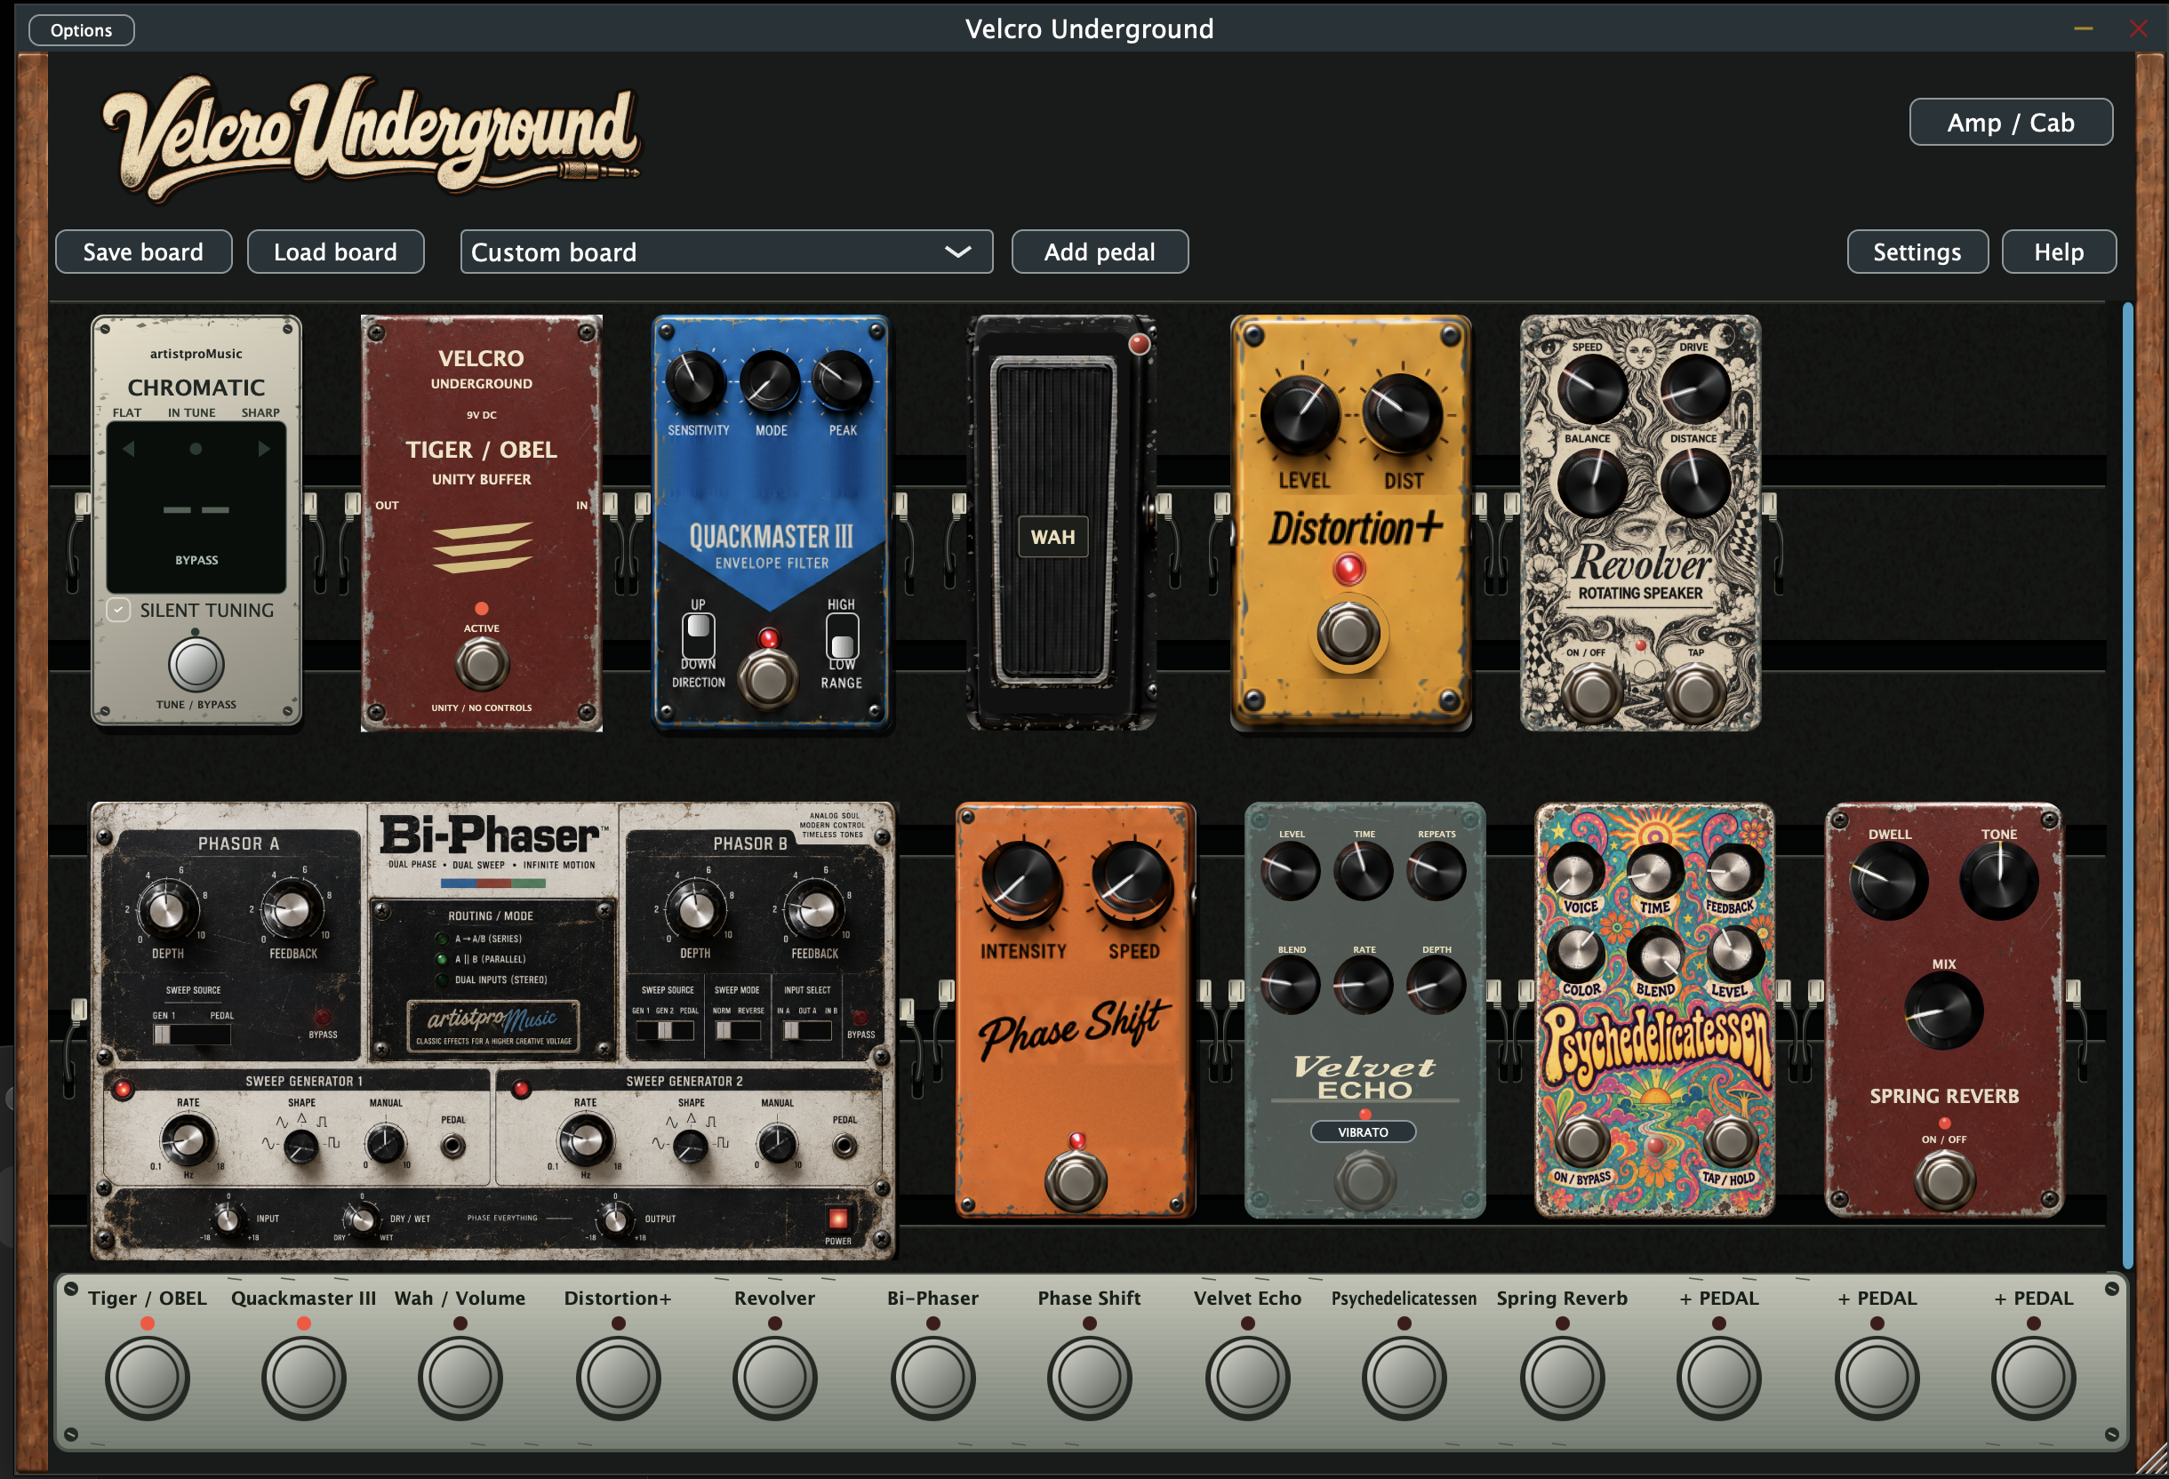Click the Velvet Echo REPEATS knob
This screenshot has height=1479, width=2169.
pos(1436,871)
